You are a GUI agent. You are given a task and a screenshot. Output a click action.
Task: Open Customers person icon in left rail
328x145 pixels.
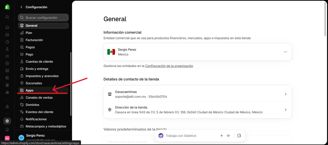[x=7, y=49]
